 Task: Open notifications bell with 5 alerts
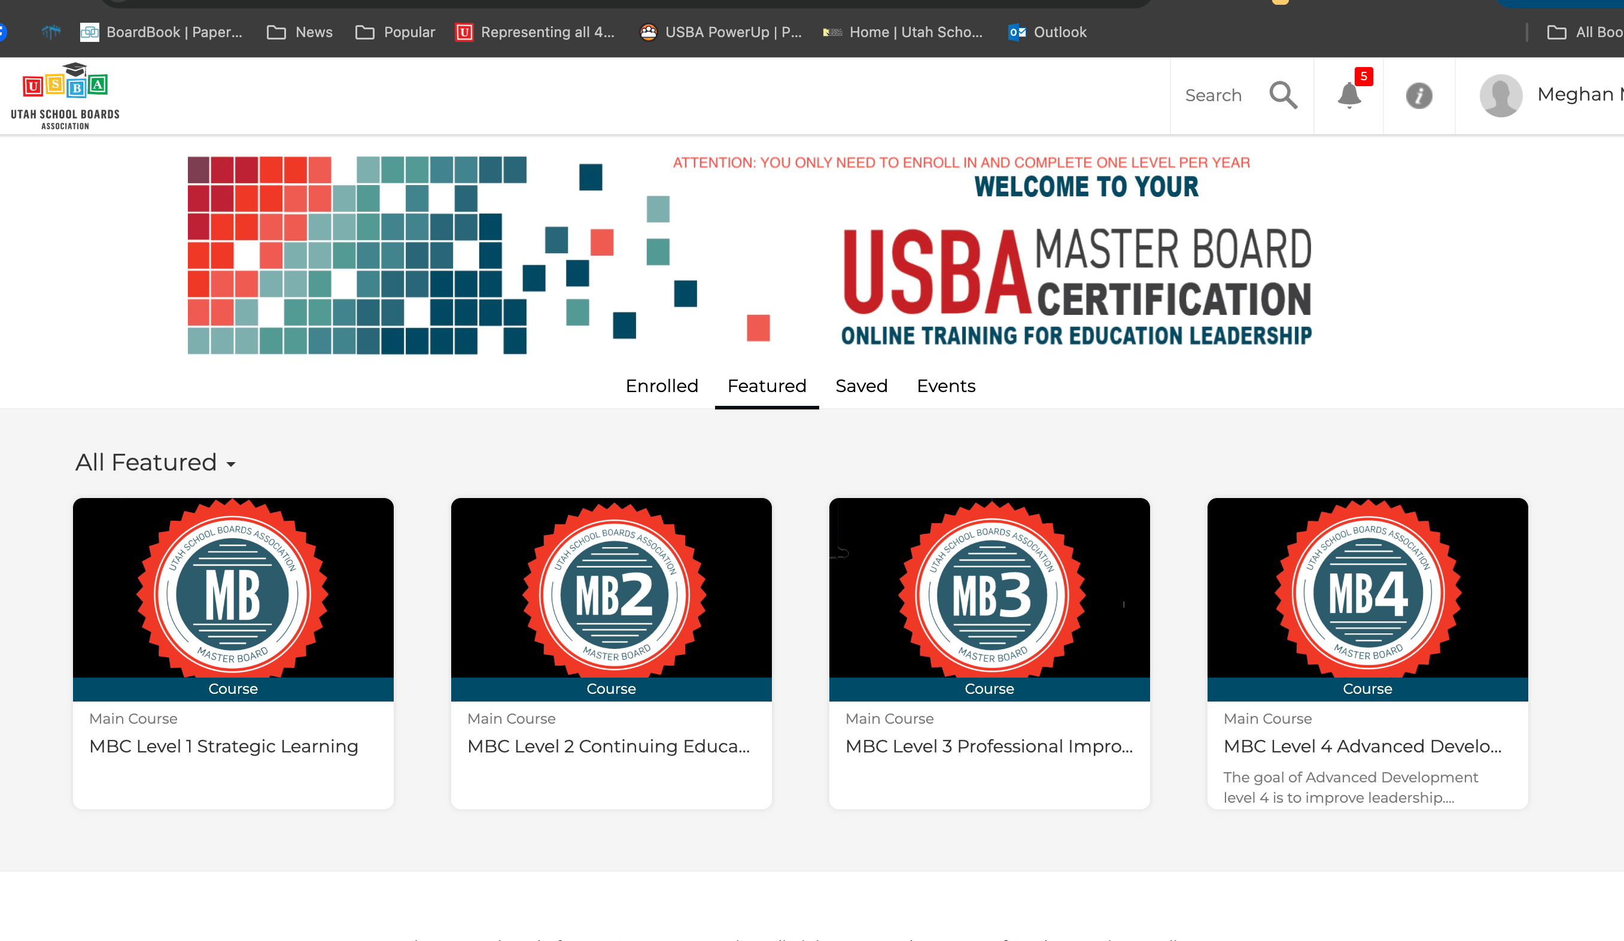pyautogui.click(x=1349, y=95)
